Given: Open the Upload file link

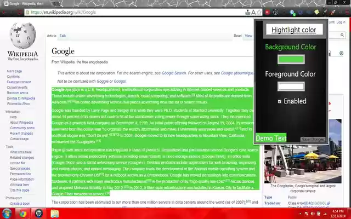Looking at the screenshot, I should (x=18, y=163).
